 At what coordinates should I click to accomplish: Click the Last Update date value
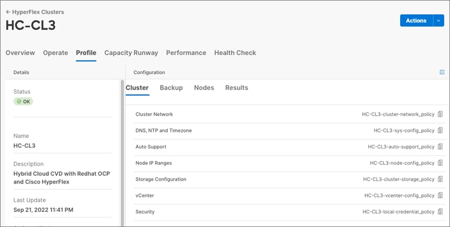click(x=44, y=210)
